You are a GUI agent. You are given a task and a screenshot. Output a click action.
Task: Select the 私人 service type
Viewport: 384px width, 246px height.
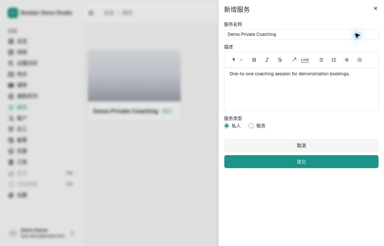click(x=227, y=126)
